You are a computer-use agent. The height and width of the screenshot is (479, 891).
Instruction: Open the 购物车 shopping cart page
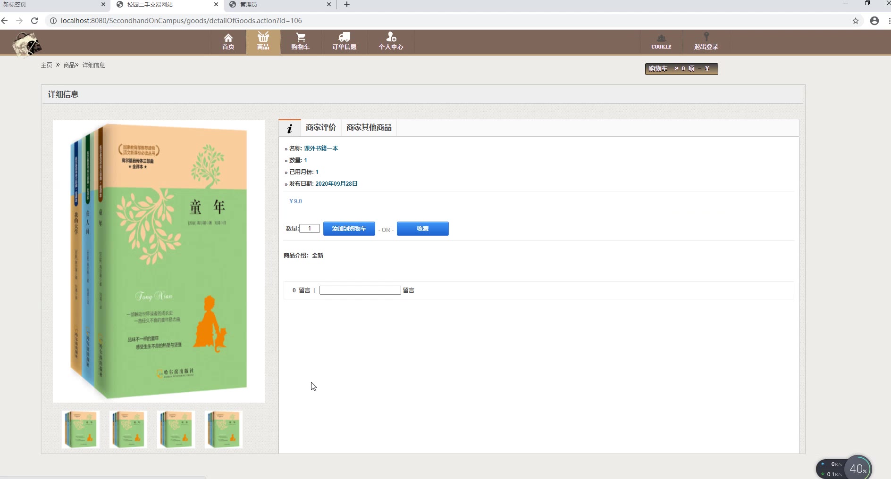point(300,41)
